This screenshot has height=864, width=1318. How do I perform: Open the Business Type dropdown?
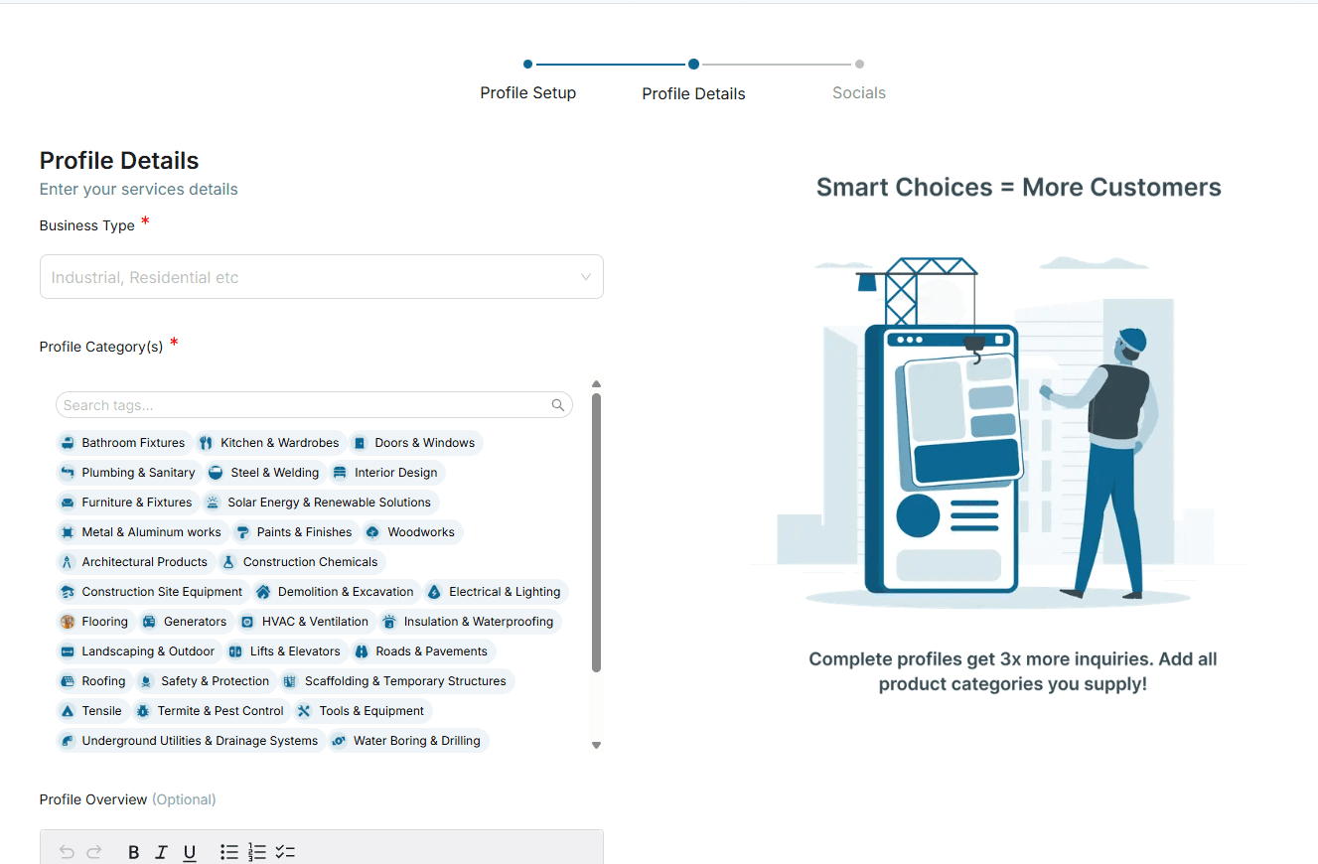(322, 277)
